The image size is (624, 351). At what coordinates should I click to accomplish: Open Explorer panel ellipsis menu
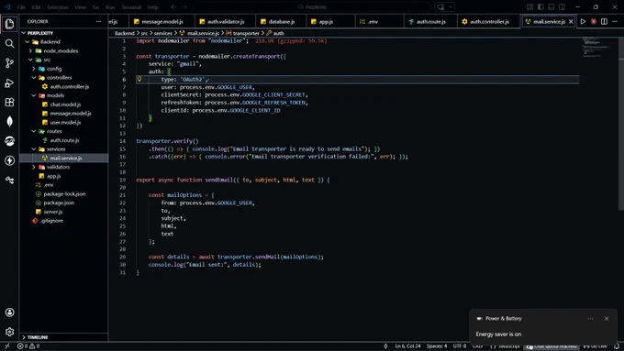[x=99, y=21]
